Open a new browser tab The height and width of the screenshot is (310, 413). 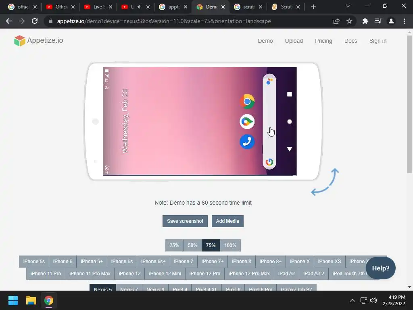click(x=313, y=7)
